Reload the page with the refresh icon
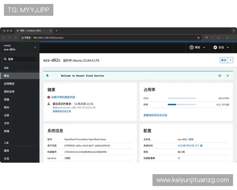The image size is (237, 190). click(x=15, y=38)
